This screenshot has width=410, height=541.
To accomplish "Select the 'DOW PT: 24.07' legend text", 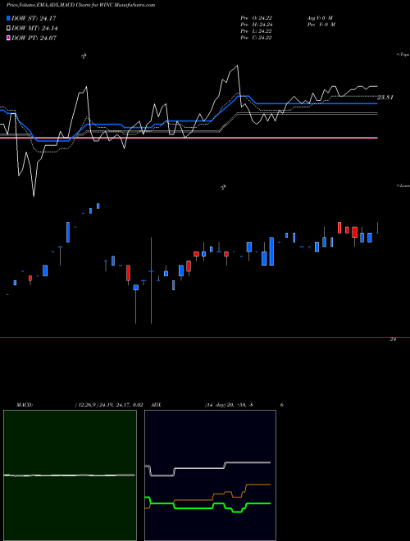I will pyautogui.click(x=34, y=38).
